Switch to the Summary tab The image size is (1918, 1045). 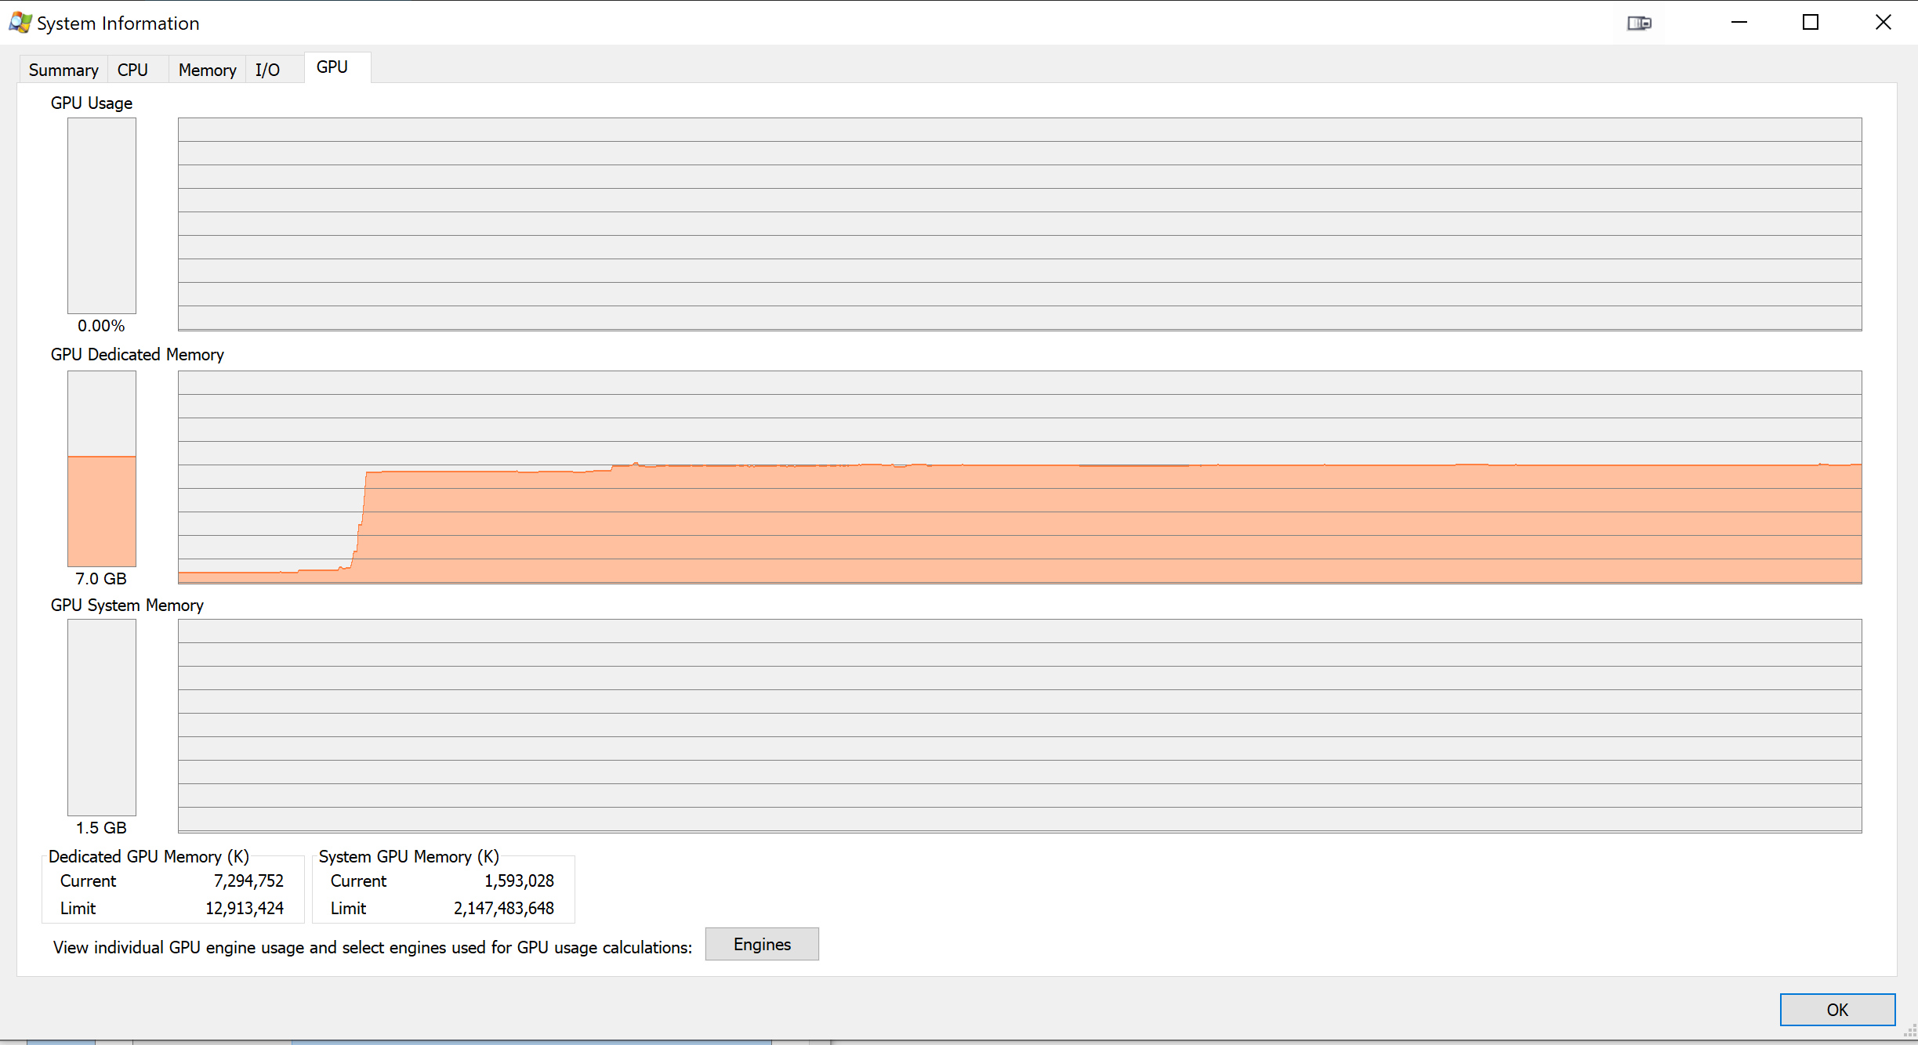(63, 70)
